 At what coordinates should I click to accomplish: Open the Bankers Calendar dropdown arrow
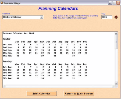[42, 17]
